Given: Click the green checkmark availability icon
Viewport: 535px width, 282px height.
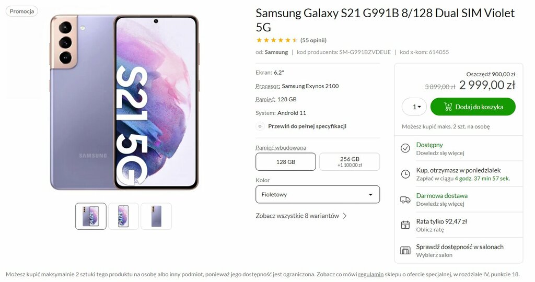Looking at the screenshot, I should point(405,148).
